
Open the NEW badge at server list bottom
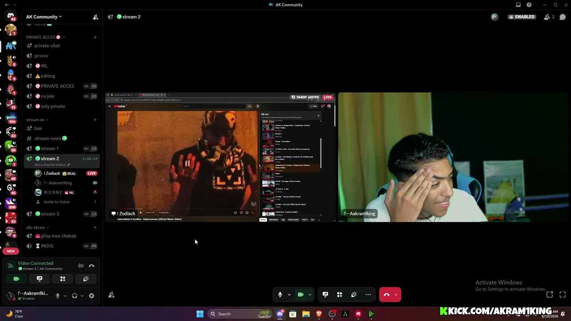[11, 251]
